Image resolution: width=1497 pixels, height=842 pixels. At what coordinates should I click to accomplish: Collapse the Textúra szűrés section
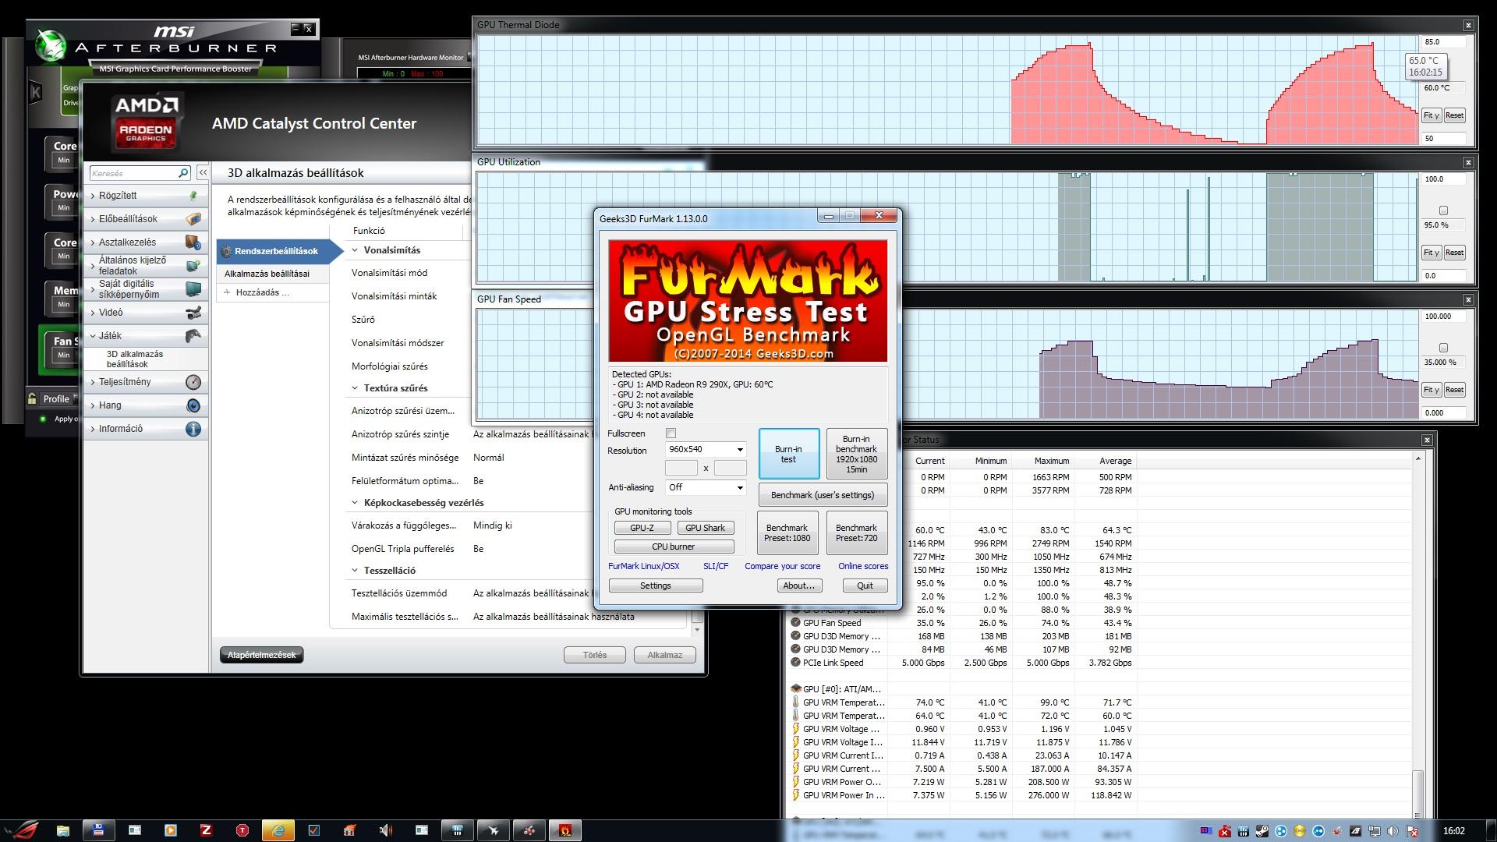pyautogui.click(x=356, y=388)
